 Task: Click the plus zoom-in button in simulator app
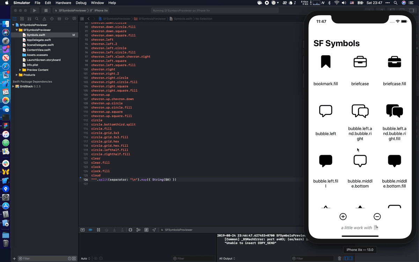pyautogui.click(x=343, y=217)
